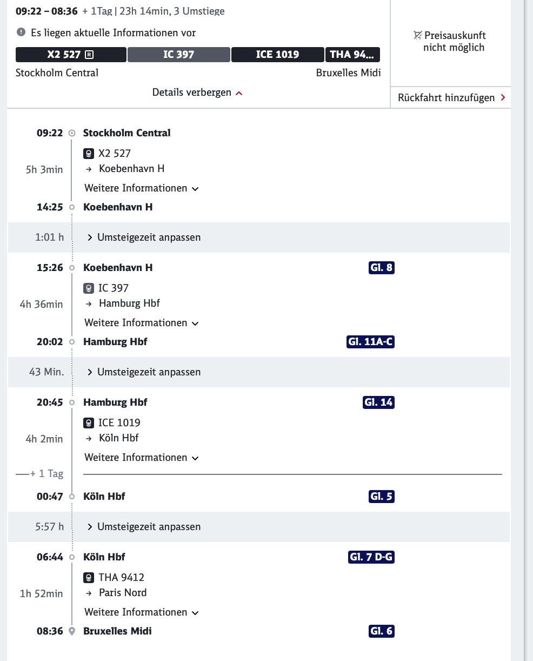The width and height of the screenshot is (533, 661).
Task: Click the destination pin at Bruxelles Midi
Action: click(72, 631)
